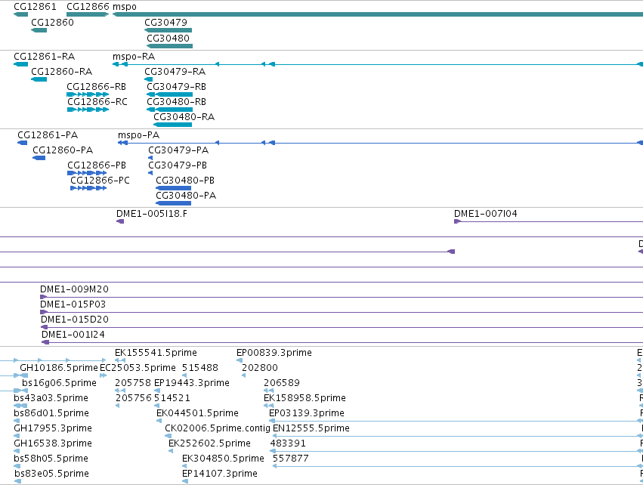Choose the CG30479-PB protein label
643x485 pixels.
coord(178,165)
